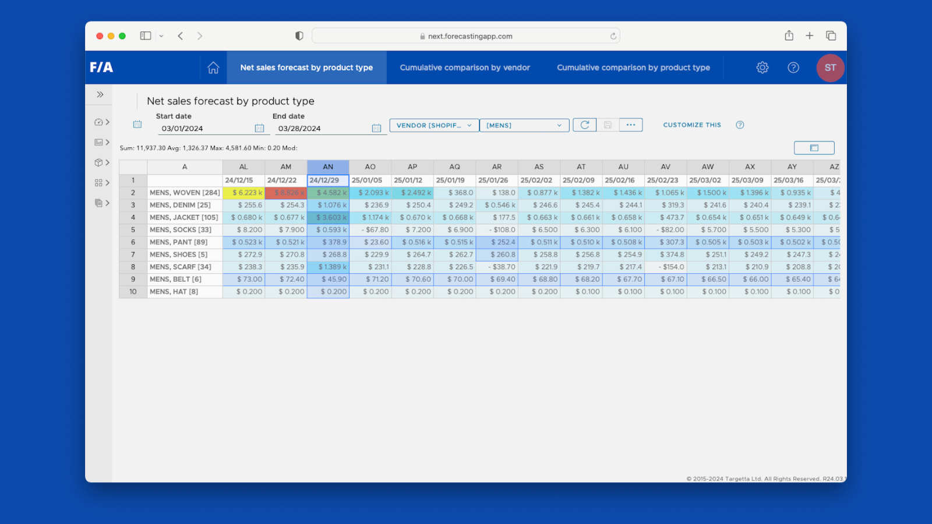
Task: Switch to Cumulative comparison by vendor tab
Action: click(464, 68)
